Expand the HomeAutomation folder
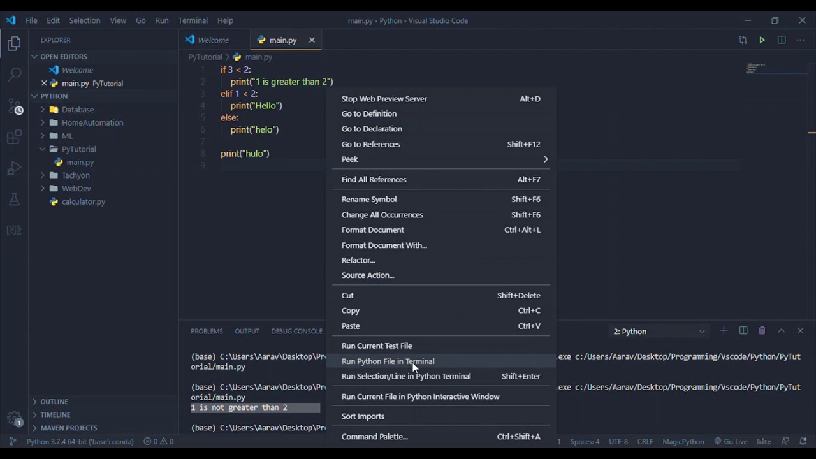816x459 pixels. point(92,122)
